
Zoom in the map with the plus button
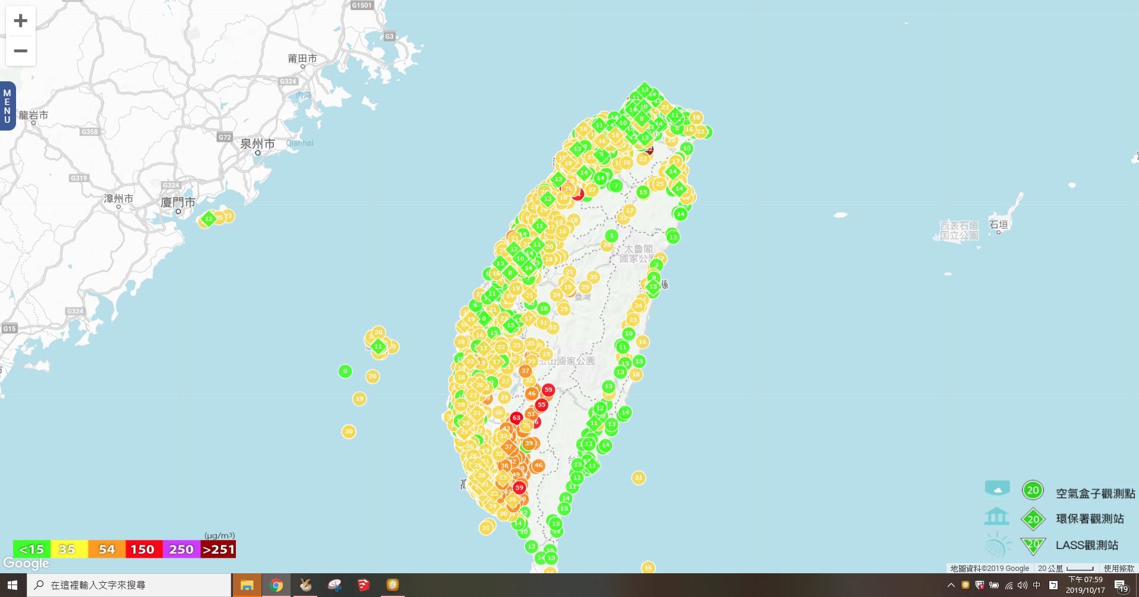[21, 21]
